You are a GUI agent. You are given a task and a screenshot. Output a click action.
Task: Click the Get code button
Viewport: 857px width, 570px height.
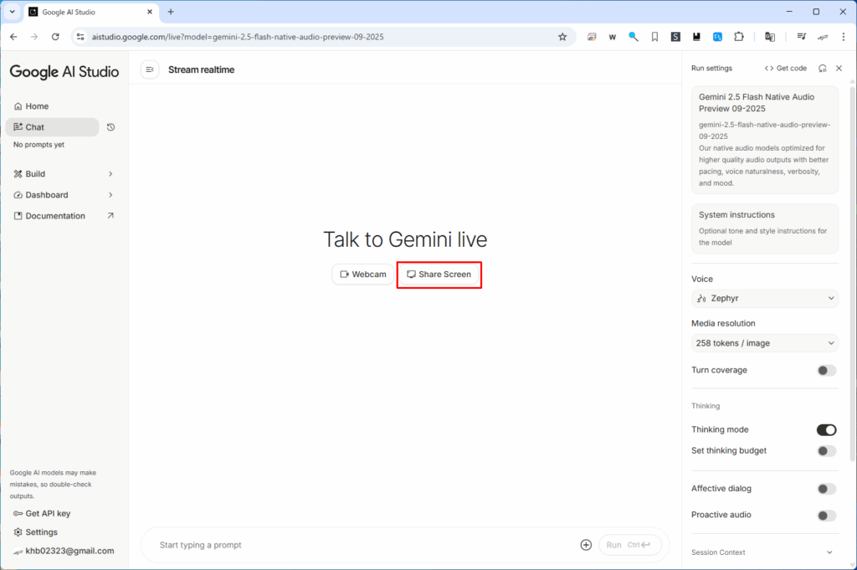pos(786,69)
